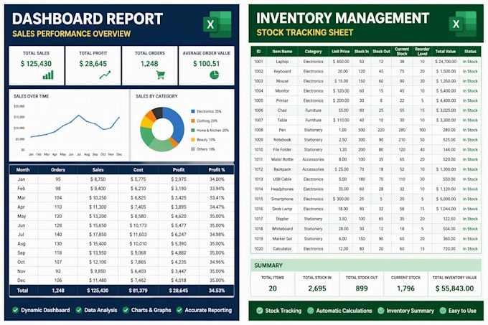The width and height of the screenshot is (488, 325).
Task: Click the checkmark beside Inventory Summary
Action: [380, 311]
